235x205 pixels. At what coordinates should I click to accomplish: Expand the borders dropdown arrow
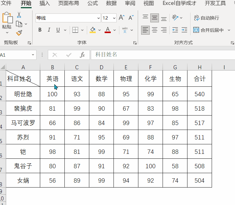[x=82, y=30]
